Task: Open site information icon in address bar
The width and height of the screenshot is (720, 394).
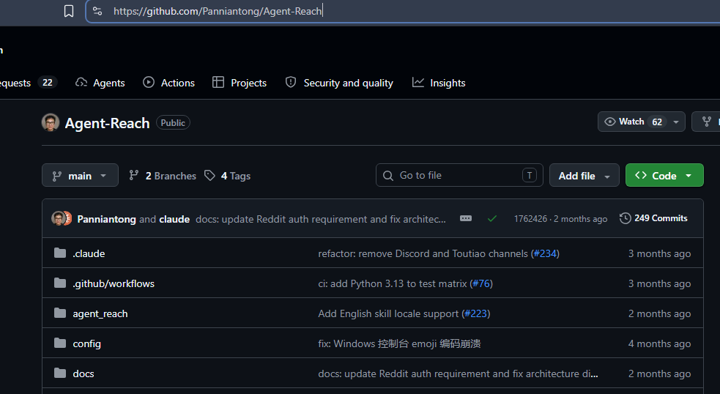Action: (x=97, y=11)
